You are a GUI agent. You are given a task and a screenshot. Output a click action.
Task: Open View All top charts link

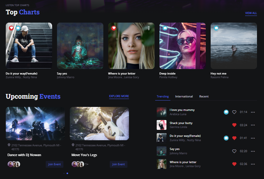click(251, 13)
